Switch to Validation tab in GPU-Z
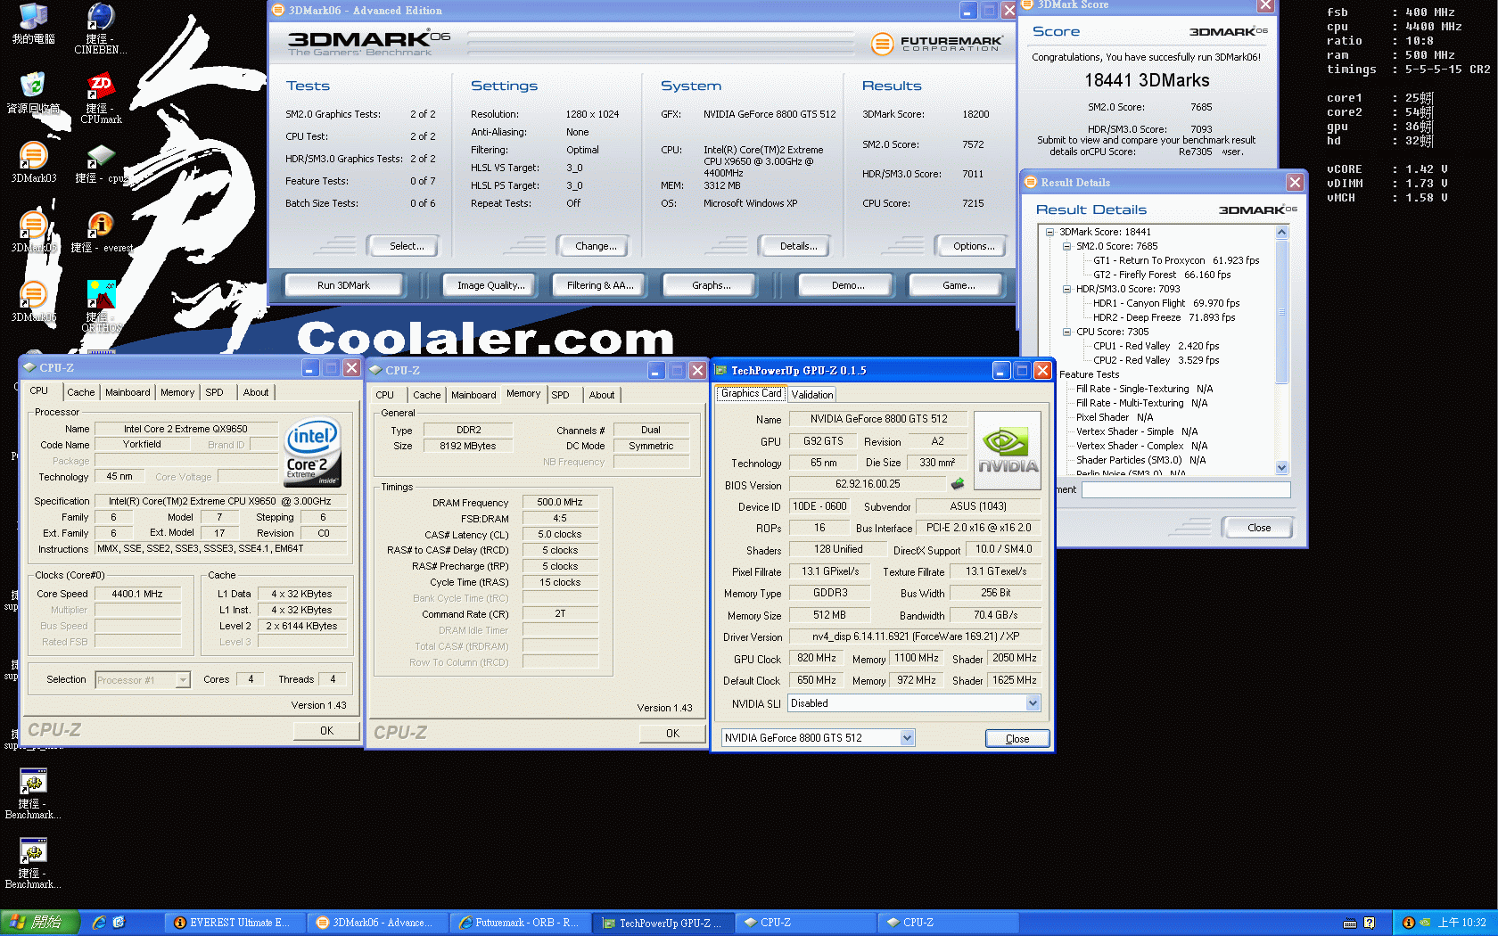The height and width of the screenshot is (936, 1498). tap(812, 394)
